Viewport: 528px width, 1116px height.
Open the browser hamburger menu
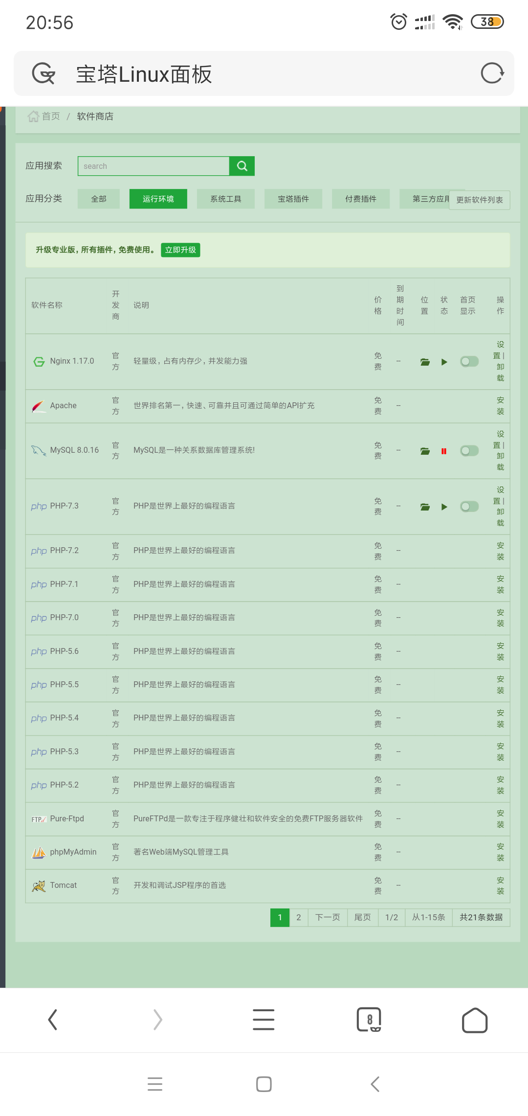tap(264, 1020)
